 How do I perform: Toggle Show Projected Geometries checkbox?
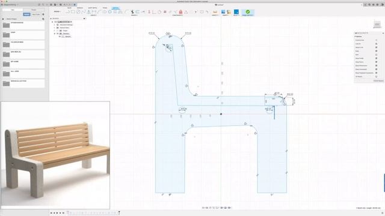tap(376, 73)
